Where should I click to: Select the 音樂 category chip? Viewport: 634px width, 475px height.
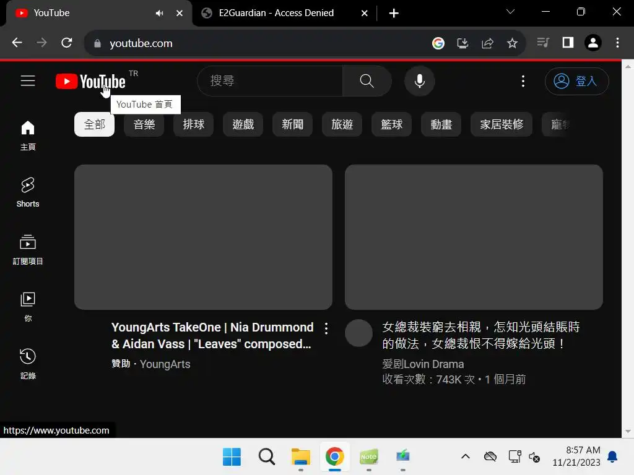144,124
